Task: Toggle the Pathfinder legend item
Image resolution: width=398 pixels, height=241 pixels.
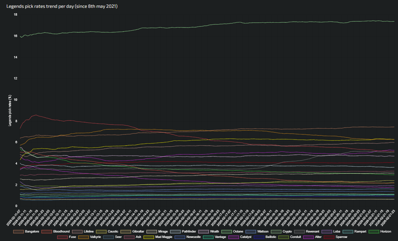Action: coord(190,231)
